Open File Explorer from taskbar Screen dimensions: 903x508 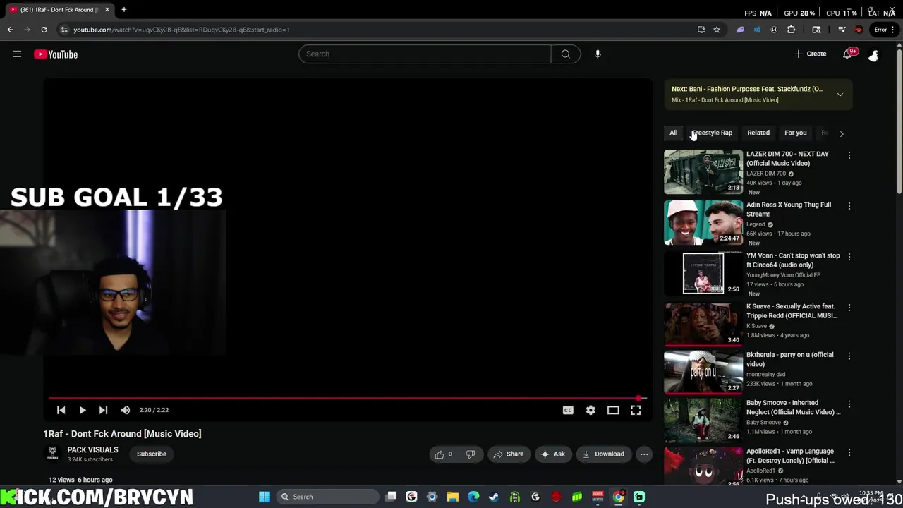(x=453, y=497)
